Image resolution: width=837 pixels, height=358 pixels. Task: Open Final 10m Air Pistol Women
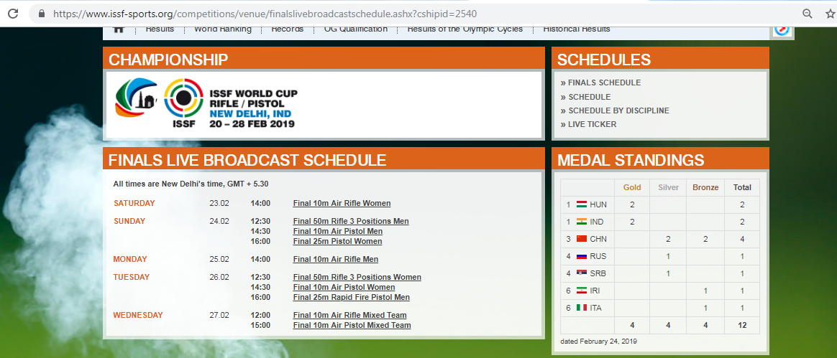344,287
